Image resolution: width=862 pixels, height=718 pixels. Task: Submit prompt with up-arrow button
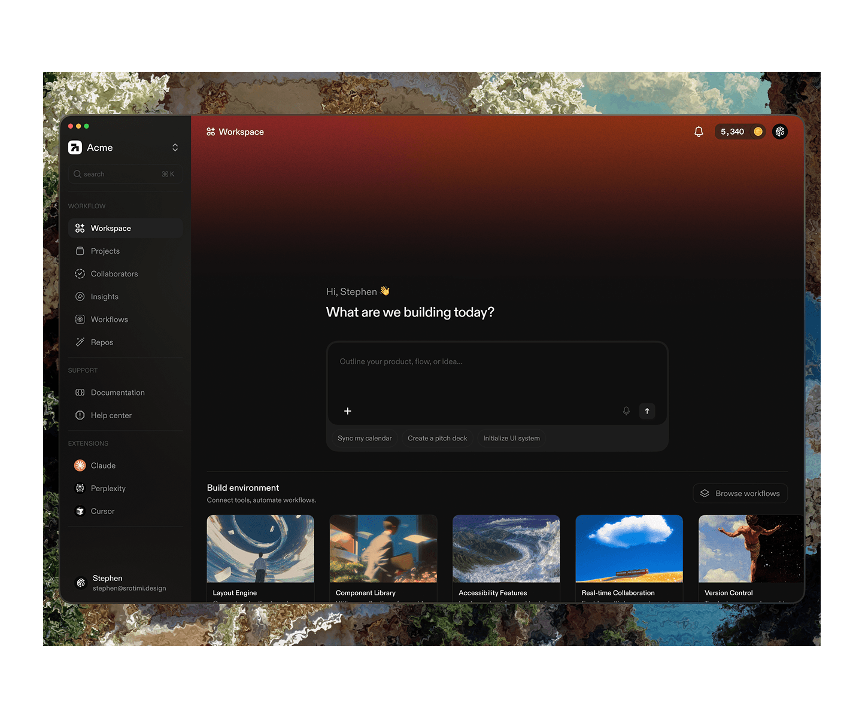[647, 411]
